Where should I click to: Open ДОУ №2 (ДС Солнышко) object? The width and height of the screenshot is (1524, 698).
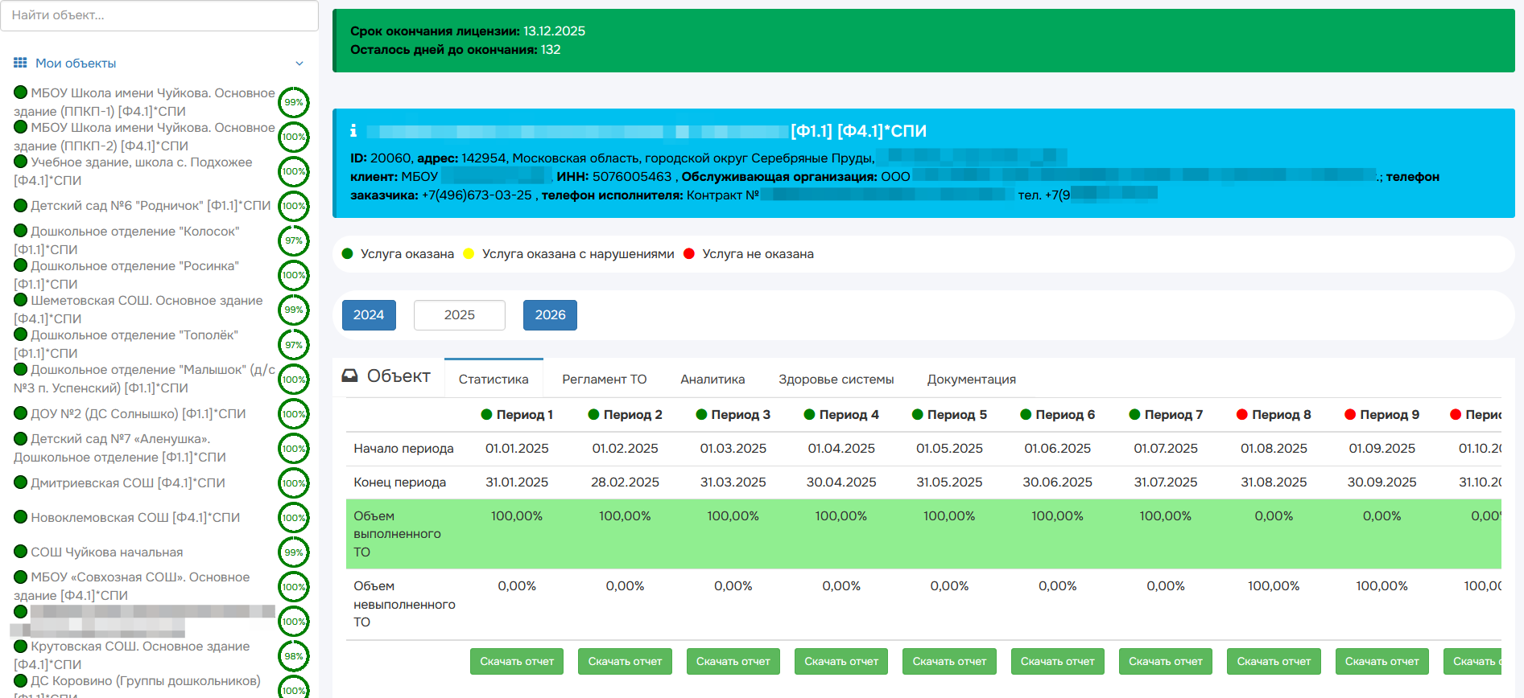coord(130,413)
